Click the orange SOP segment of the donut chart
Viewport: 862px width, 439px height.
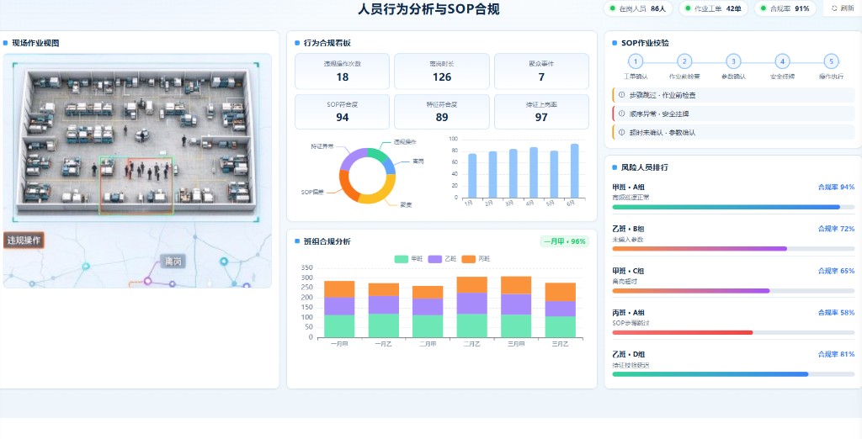(x=348, y=185)
